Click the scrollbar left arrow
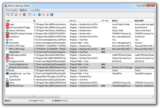This screenshot has width=160, height=108. pos(7,96)
